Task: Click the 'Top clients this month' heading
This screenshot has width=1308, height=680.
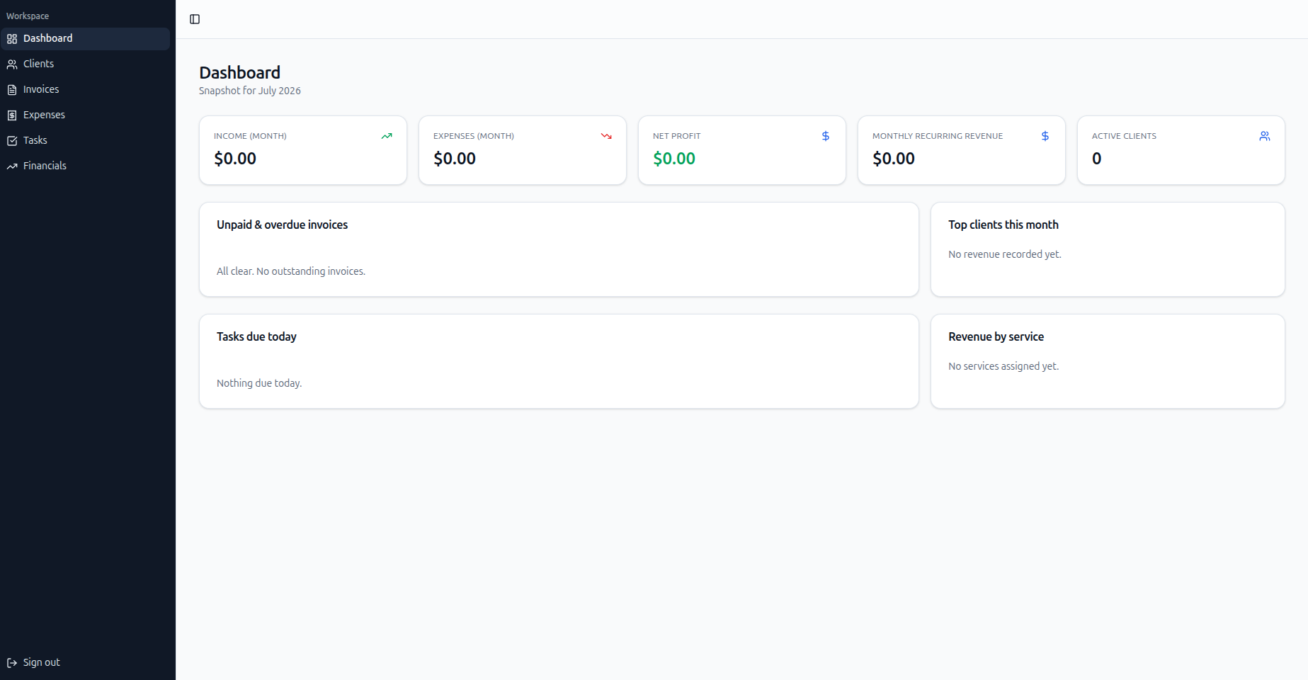Action: pos(1003,225)
